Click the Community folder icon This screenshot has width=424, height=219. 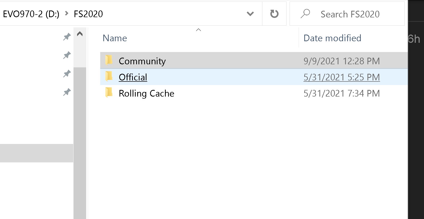click(x=109, y=60)
